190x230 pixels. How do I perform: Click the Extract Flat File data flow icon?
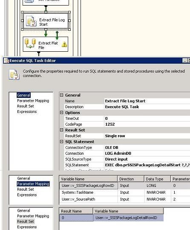coord(30,44)
